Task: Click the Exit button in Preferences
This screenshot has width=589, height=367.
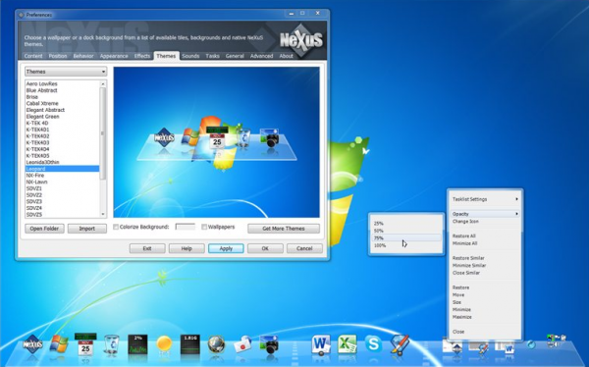Action: pos(147,248)
